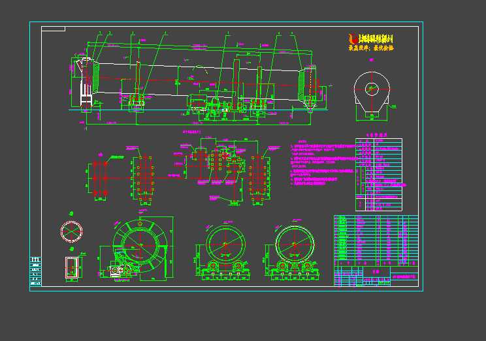Click the revision block at lower left border
Image resolution: width=486 pixels, height=341 pixels.
point(36,271)
